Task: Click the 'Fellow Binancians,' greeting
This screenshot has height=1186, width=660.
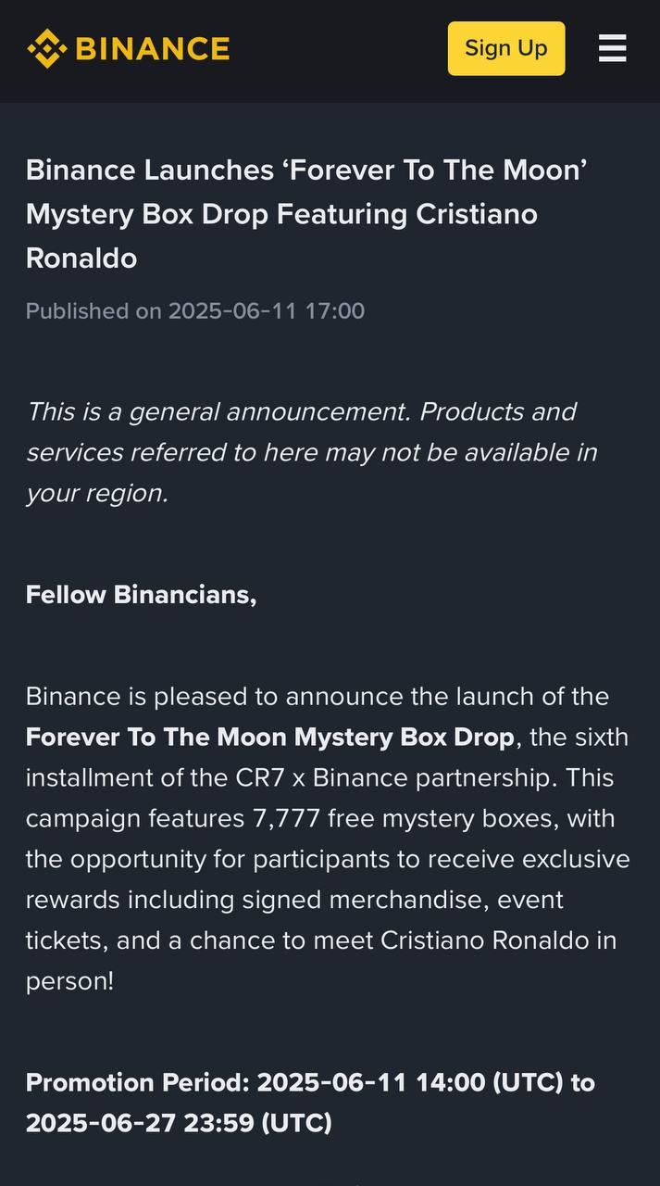Action: point(141,594)
